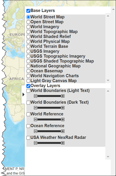Click base layers list scroll down arrow
116x176 pixels.
coord(108,80)
